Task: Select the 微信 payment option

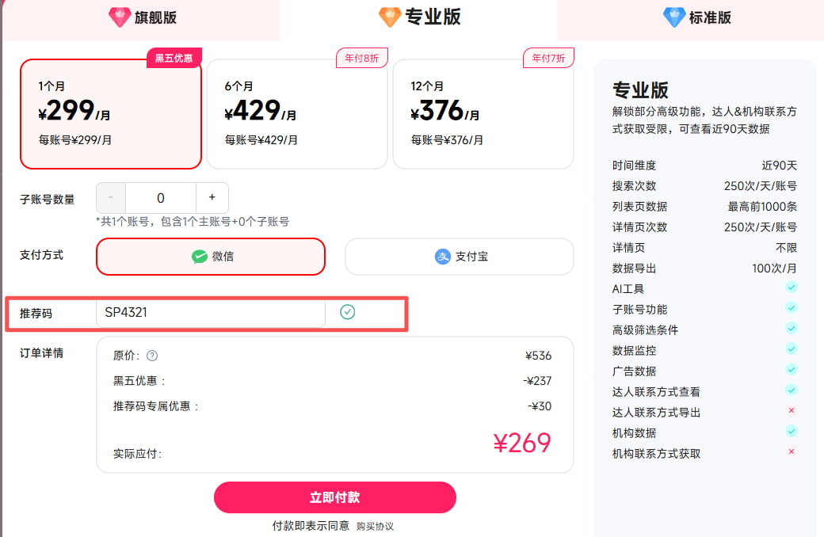Action: (x=210, y=257)
